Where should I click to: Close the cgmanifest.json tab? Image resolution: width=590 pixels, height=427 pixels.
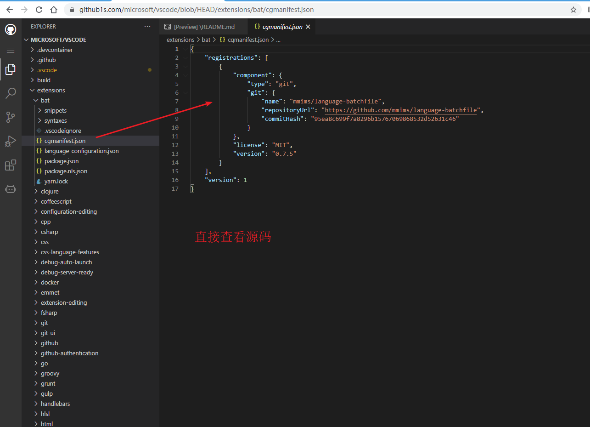pos(308,27)
